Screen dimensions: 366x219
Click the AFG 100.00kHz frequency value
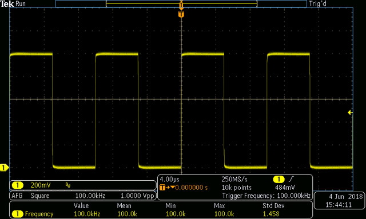90,196
